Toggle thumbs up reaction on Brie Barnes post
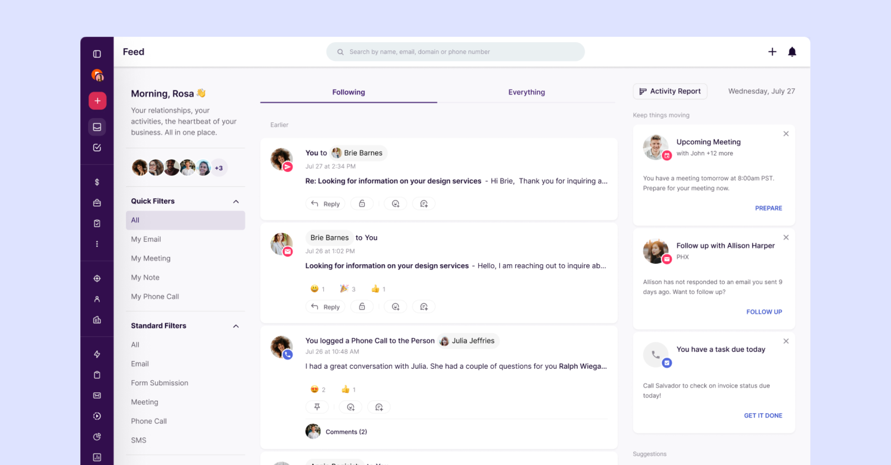Image resolution: width=891 pixels, height=465 pixels. tap(378, 289)
